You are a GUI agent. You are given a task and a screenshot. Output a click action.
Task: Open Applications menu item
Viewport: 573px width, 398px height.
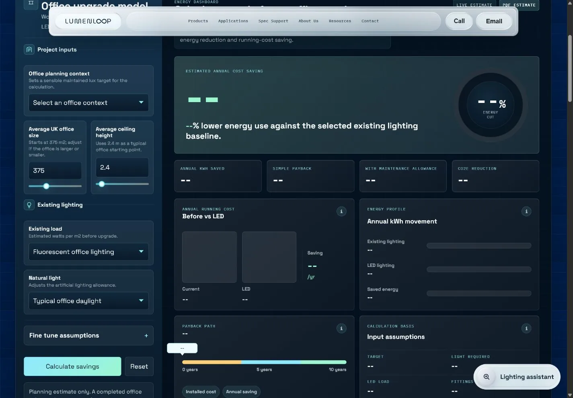(233, 21)
